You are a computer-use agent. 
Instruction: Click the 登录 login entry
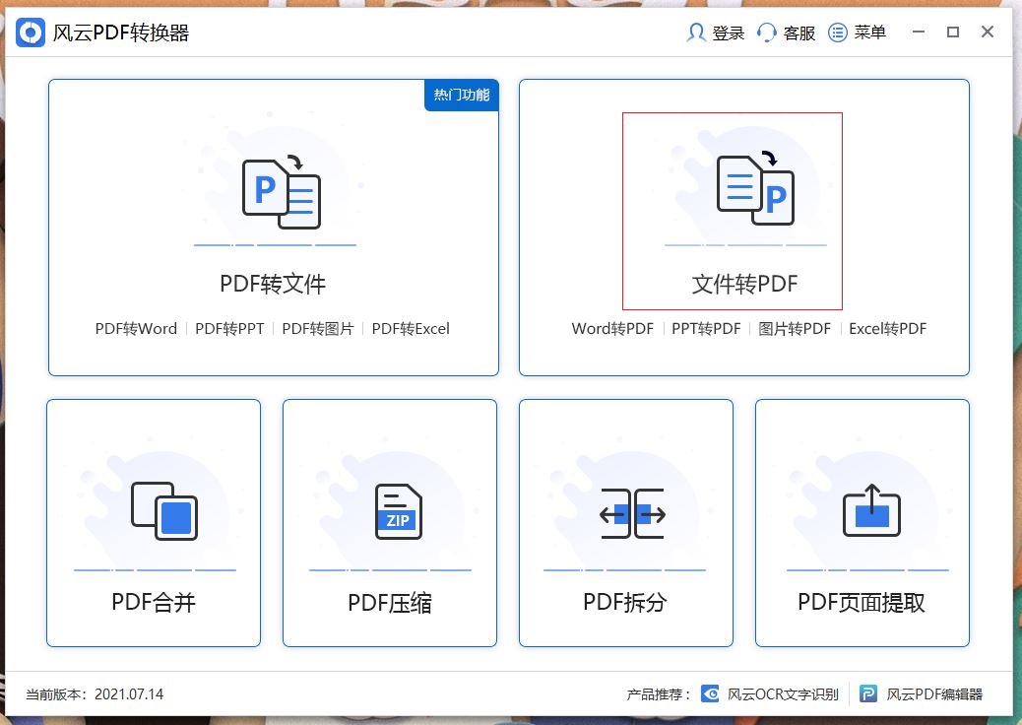(x=715, y=32)
